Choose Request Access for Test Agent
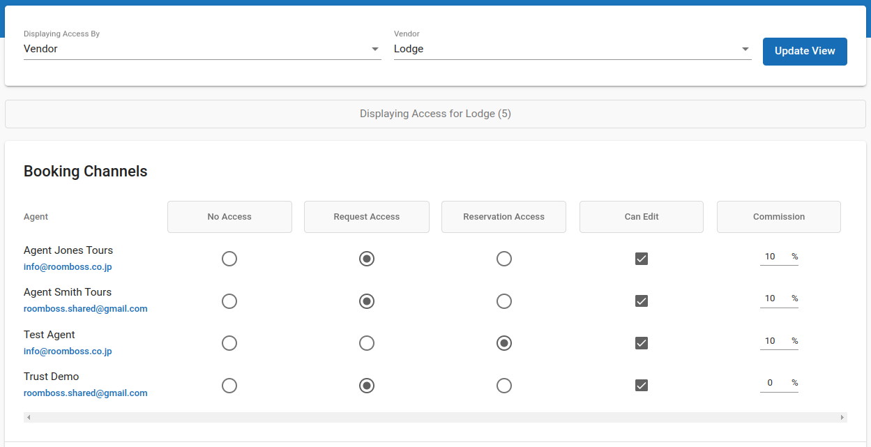Viewport: 871px width, 447px height. [367, 343]
